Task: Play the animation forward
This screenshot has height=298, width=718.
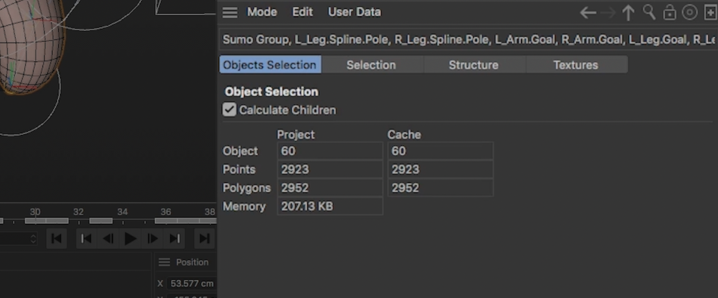Action: point(130,238)
